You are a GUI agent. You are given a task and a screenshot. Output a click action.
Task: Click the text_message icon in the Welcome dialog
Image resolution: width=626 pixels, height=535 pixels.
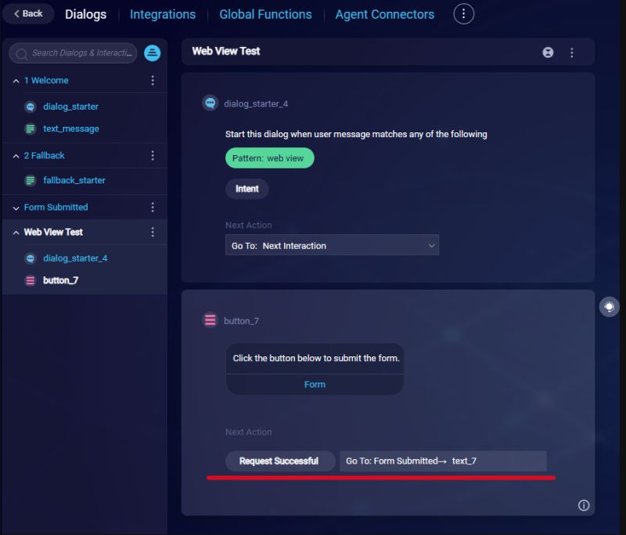(29, 128)
